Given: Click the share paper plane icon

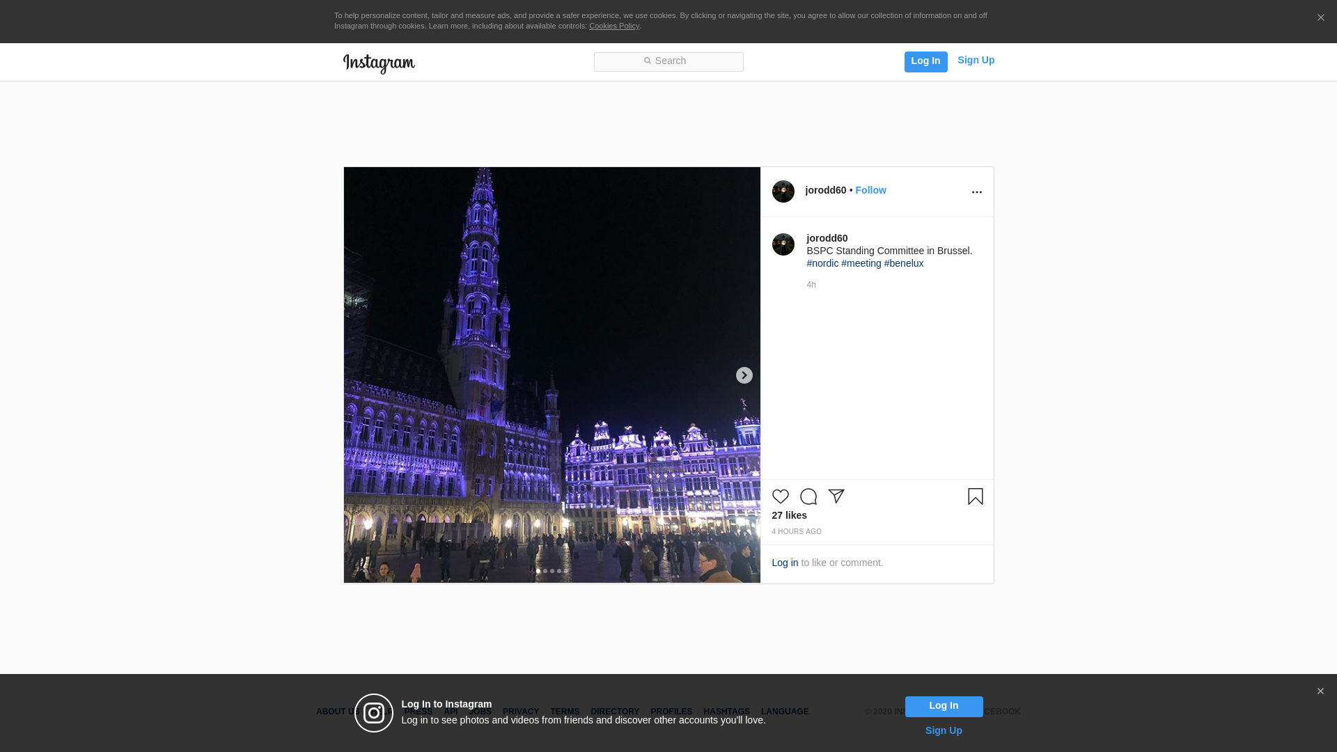Looking at the screenshot, I should (836, 496).
